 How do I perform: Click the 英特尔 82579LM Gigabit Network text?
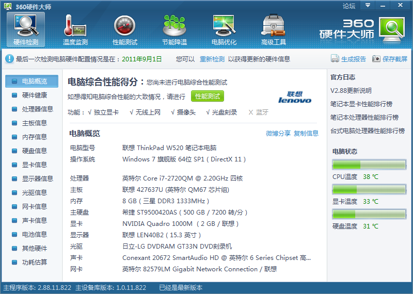click(199, 269)
